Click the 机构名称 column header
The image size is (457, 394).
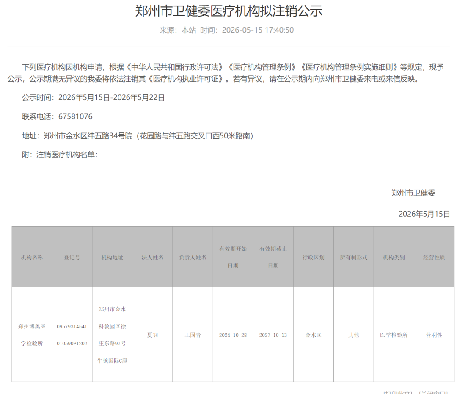[x=32, y=257]
